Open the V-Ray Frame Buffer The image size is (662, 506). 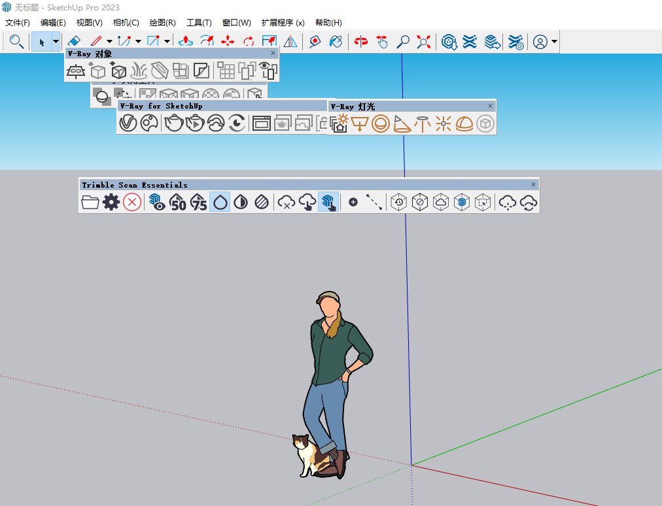(262, 123)
